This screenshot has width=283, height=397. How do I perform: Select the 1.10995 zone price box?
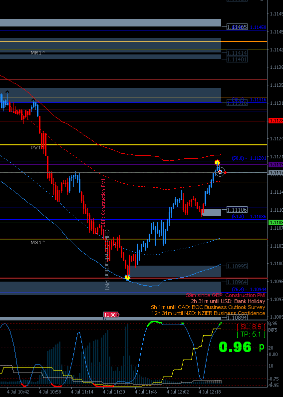(x=237, y=266)
